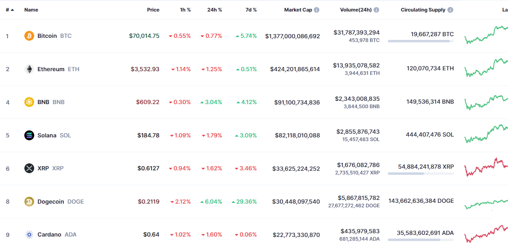Sort by the Volume(24h) header
Screen dimensions: 512x246
[356, 10]
